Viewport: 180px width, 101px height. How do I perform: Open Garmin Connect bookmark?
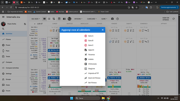click(x=40, y=12)
